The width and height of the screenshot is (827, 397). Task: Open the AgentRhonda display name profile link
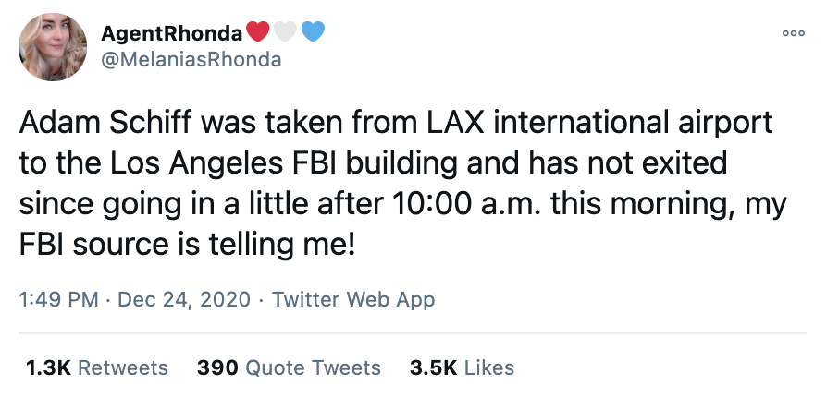[172, 33]
